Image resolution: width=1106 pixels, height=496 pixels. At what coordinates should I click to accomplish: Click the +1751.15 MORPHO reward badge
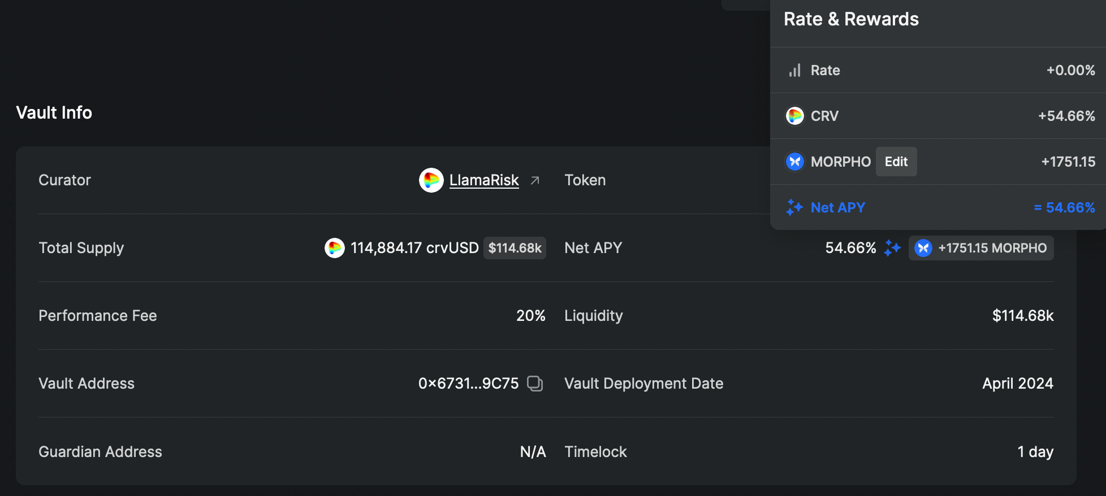pyautogui.click(x=981, y=248)
